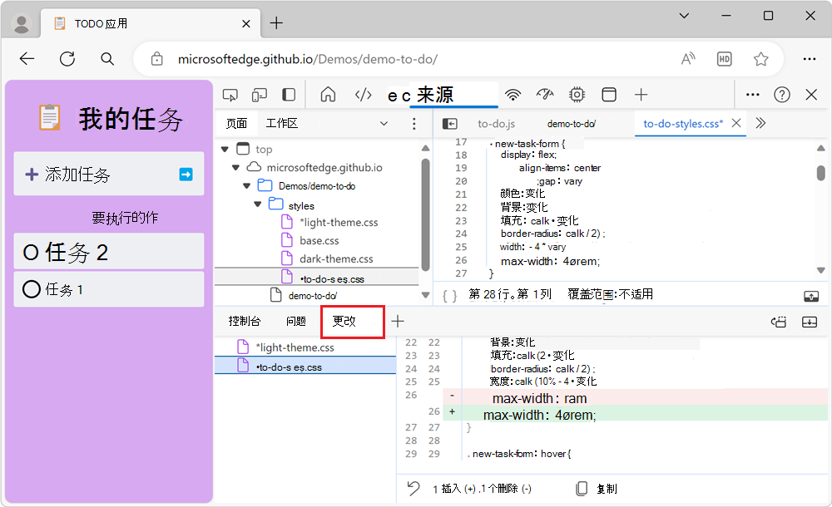Open the 工作区 dropdown arrow

(x=384, y=123)
